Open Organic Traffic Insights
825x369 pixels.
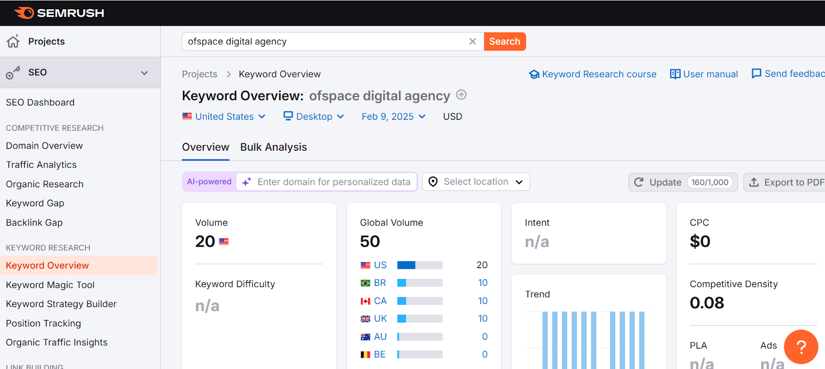pos(57,343)
